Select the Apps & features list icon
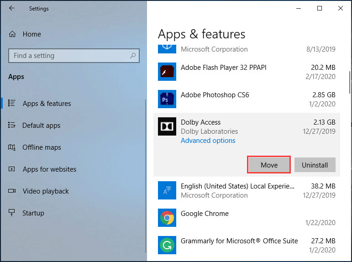Image resolution: width=352 pixels, height=262 pixels. pyautogui.click(x=12, y=103)
